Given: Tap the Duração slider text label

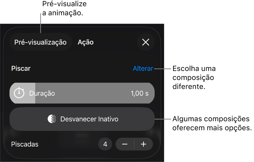Looking at the screenshot, I should pos(42,93).
